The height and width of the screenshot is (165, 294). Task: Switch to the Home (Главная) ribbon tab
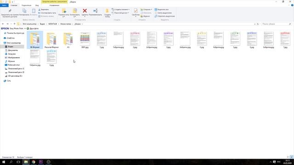[14, 5]
